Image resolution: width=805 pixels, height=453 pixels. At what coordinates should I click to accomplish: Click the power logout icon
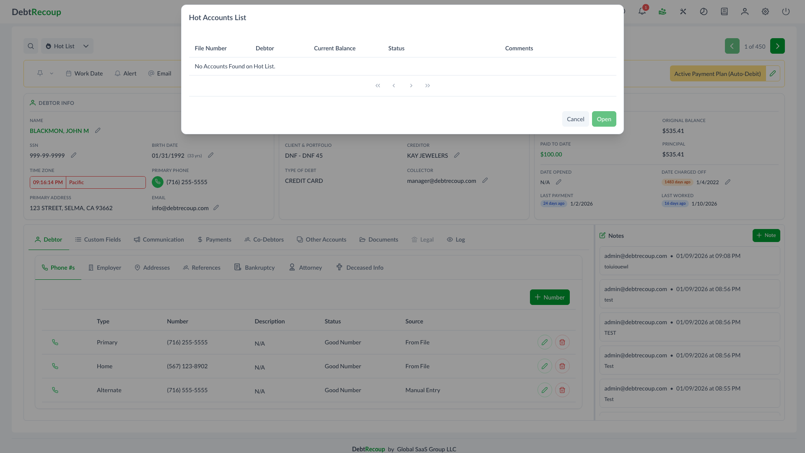point(786,12)
